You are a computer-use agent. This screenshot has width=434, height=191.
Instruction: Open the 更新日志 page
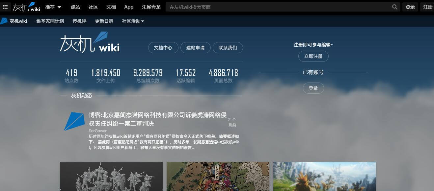point(104,21)
